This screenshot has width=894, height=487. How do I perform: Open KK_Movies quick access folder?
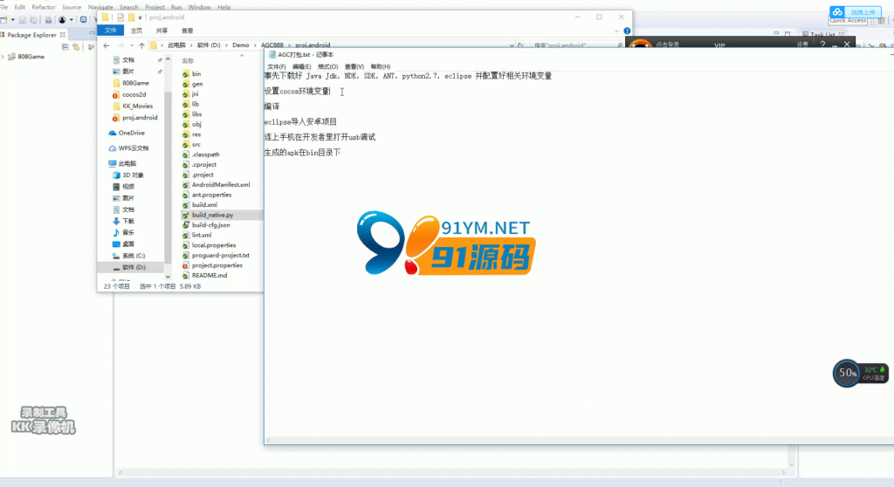(x=137, y=106)
